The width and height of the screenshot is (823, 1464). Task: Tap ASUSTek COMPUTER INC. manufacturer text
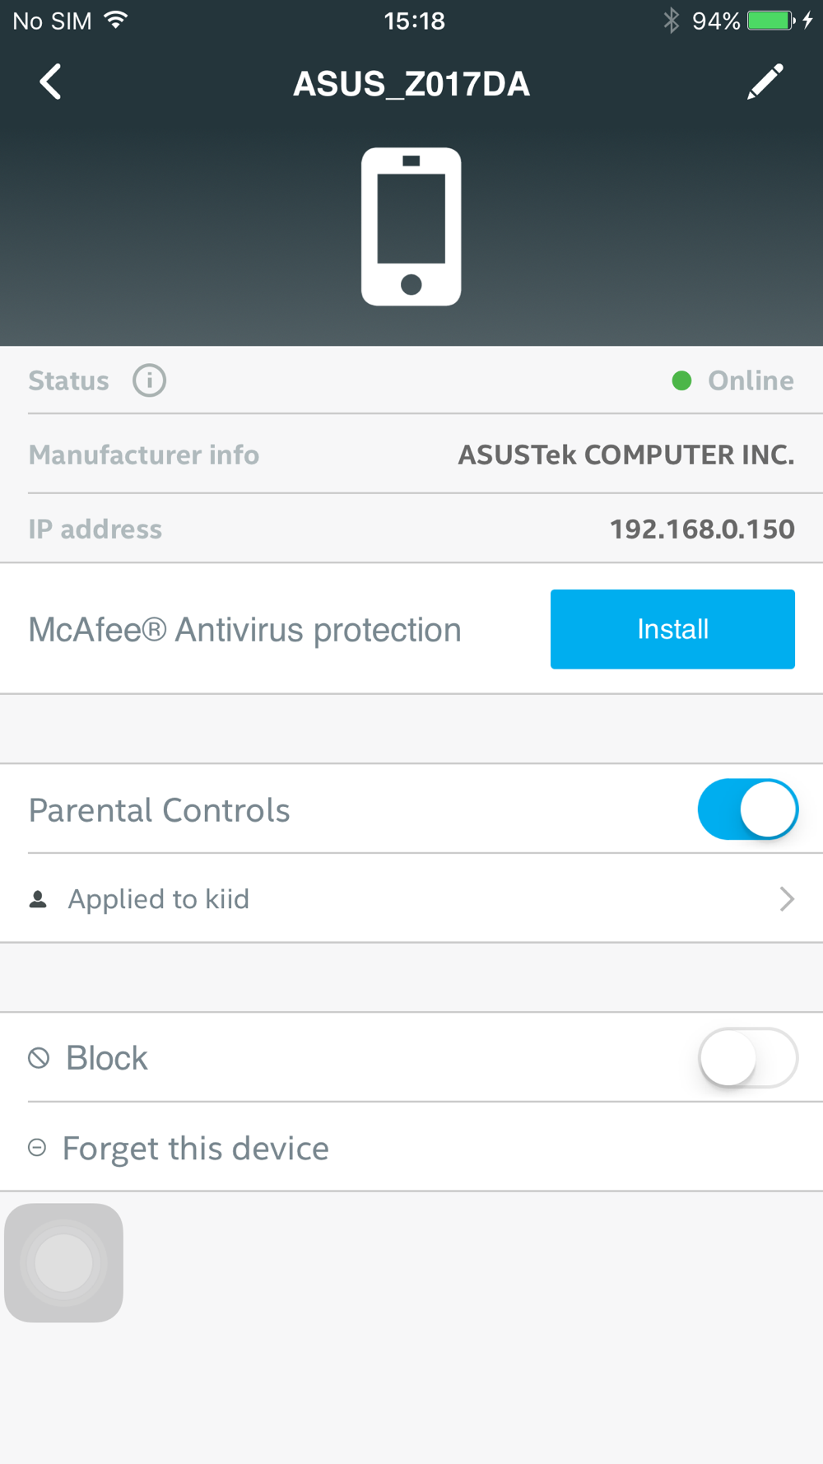[626, 455]
